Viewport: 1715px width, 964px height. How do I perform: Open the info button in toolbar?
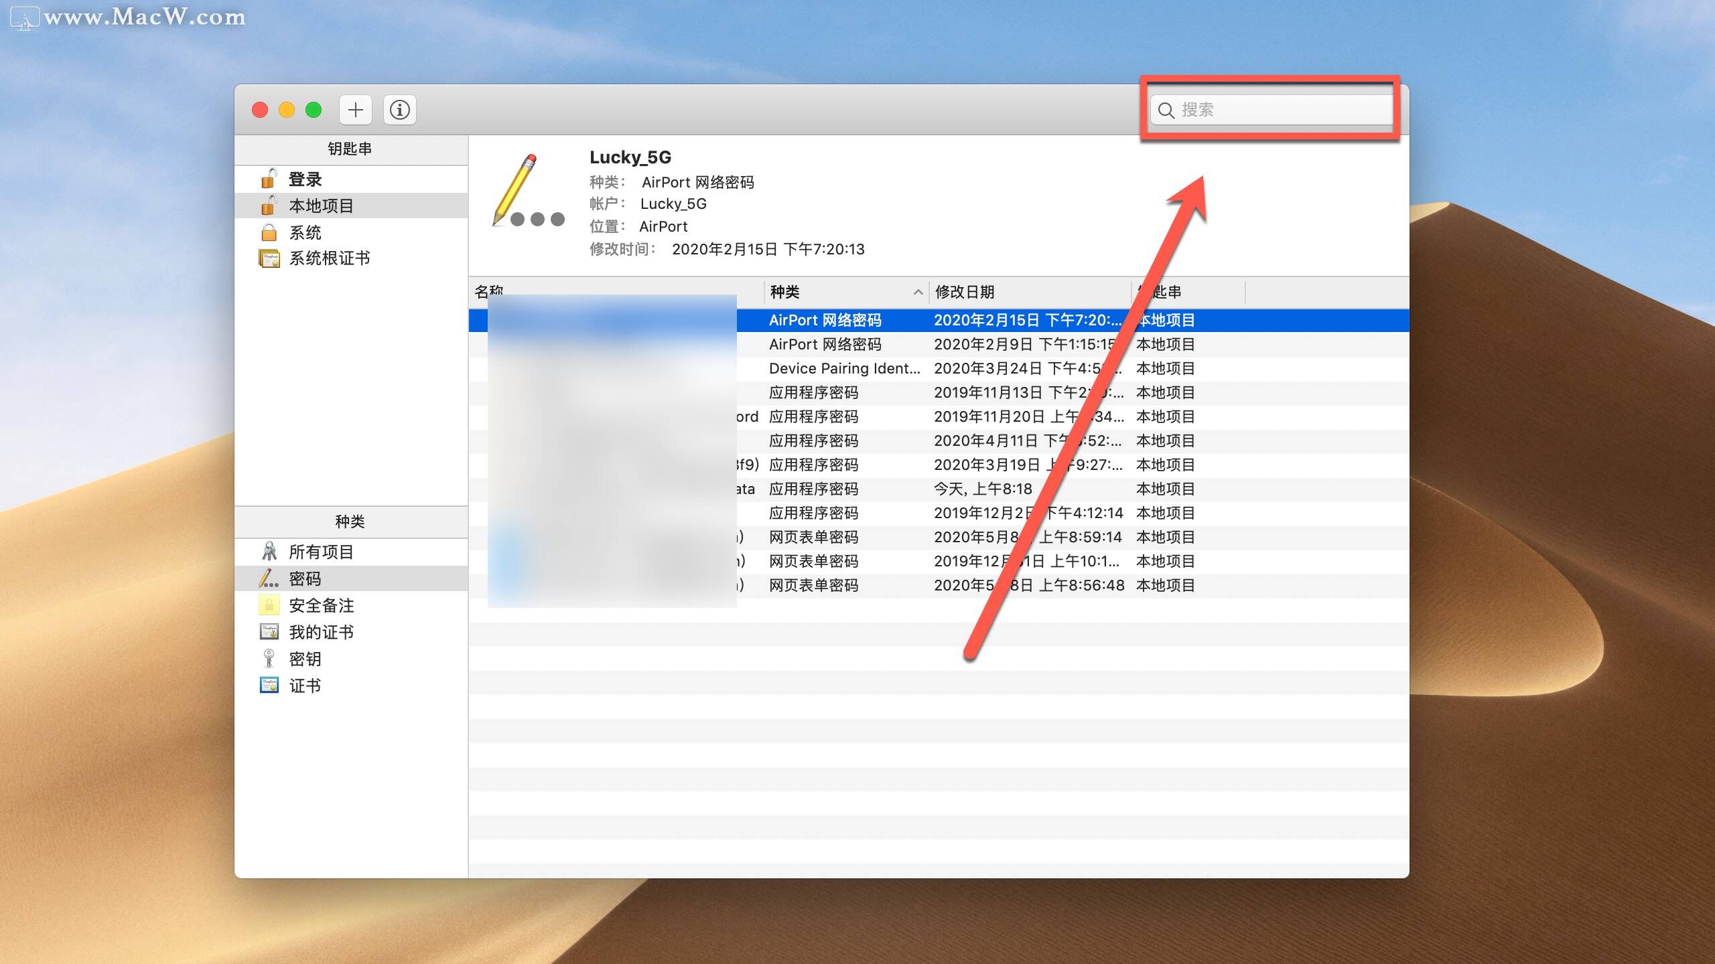tap(400, 110)
